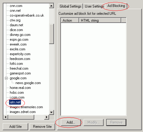This screenshot has height=132, width=143.
Task: Select freechal.com in the site tree
Action: point(19,68)
